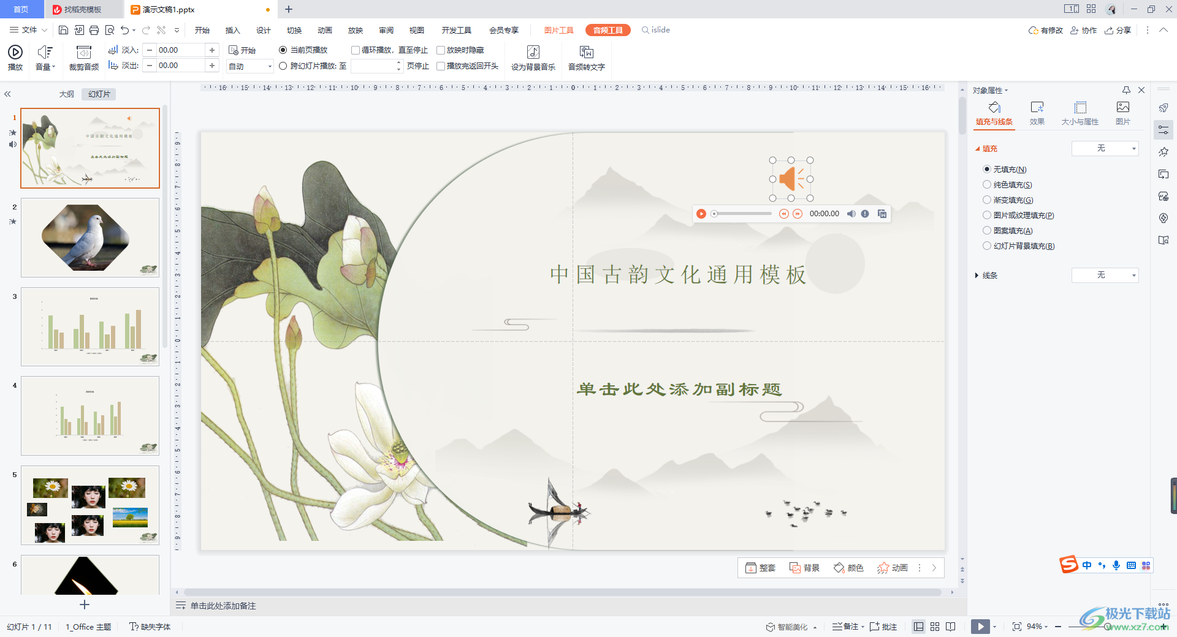This screenshot has width=1177, height=637.
Task: Open zoom percentage dropdown in status bar
Action: tap(1038, 627)
